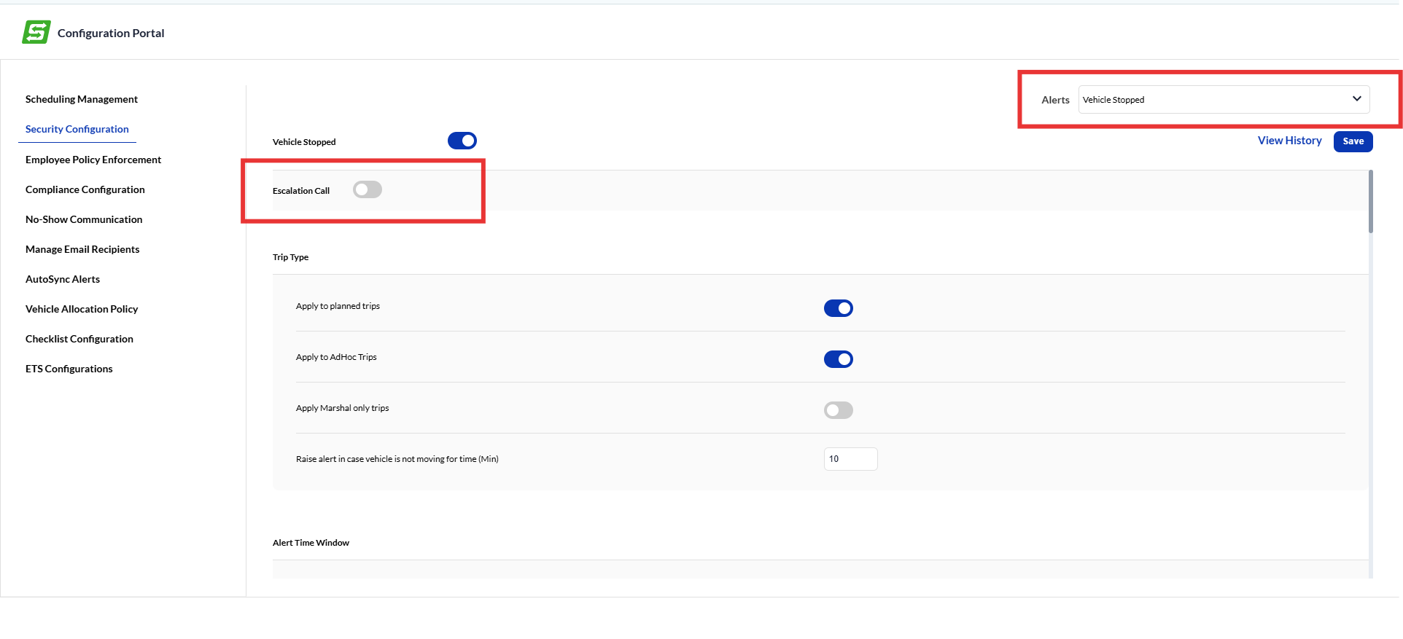Select AutoSync Alerts menu item
Screen dimensions: 1403x639
click(x=63, y=279)
